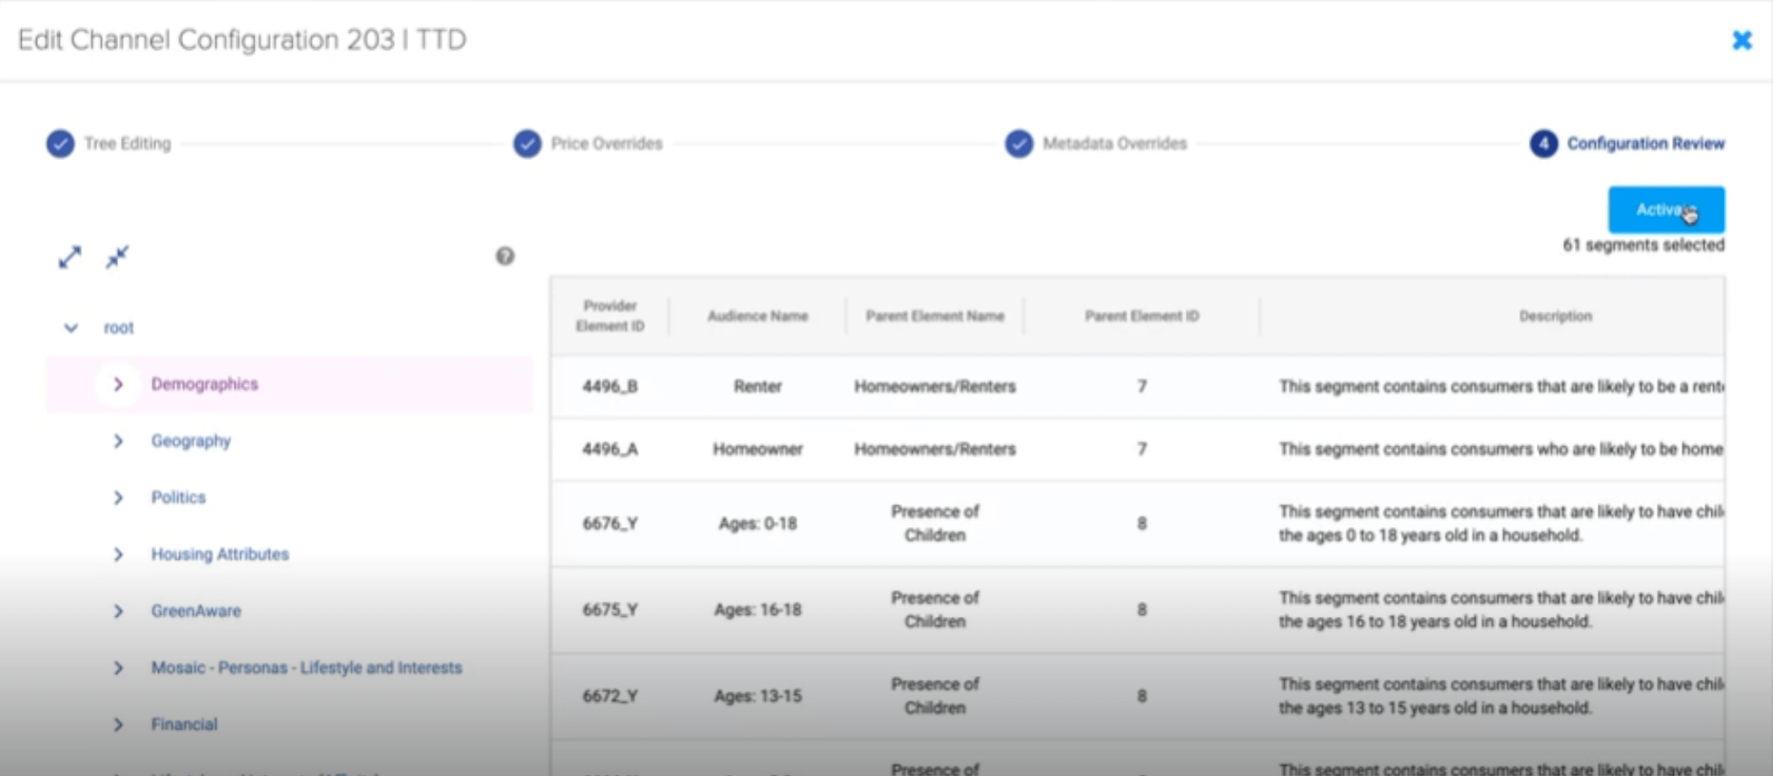Screen dimensions: 1773x776
Task: Collapse the root tree node
Action: tap(71, 328)
